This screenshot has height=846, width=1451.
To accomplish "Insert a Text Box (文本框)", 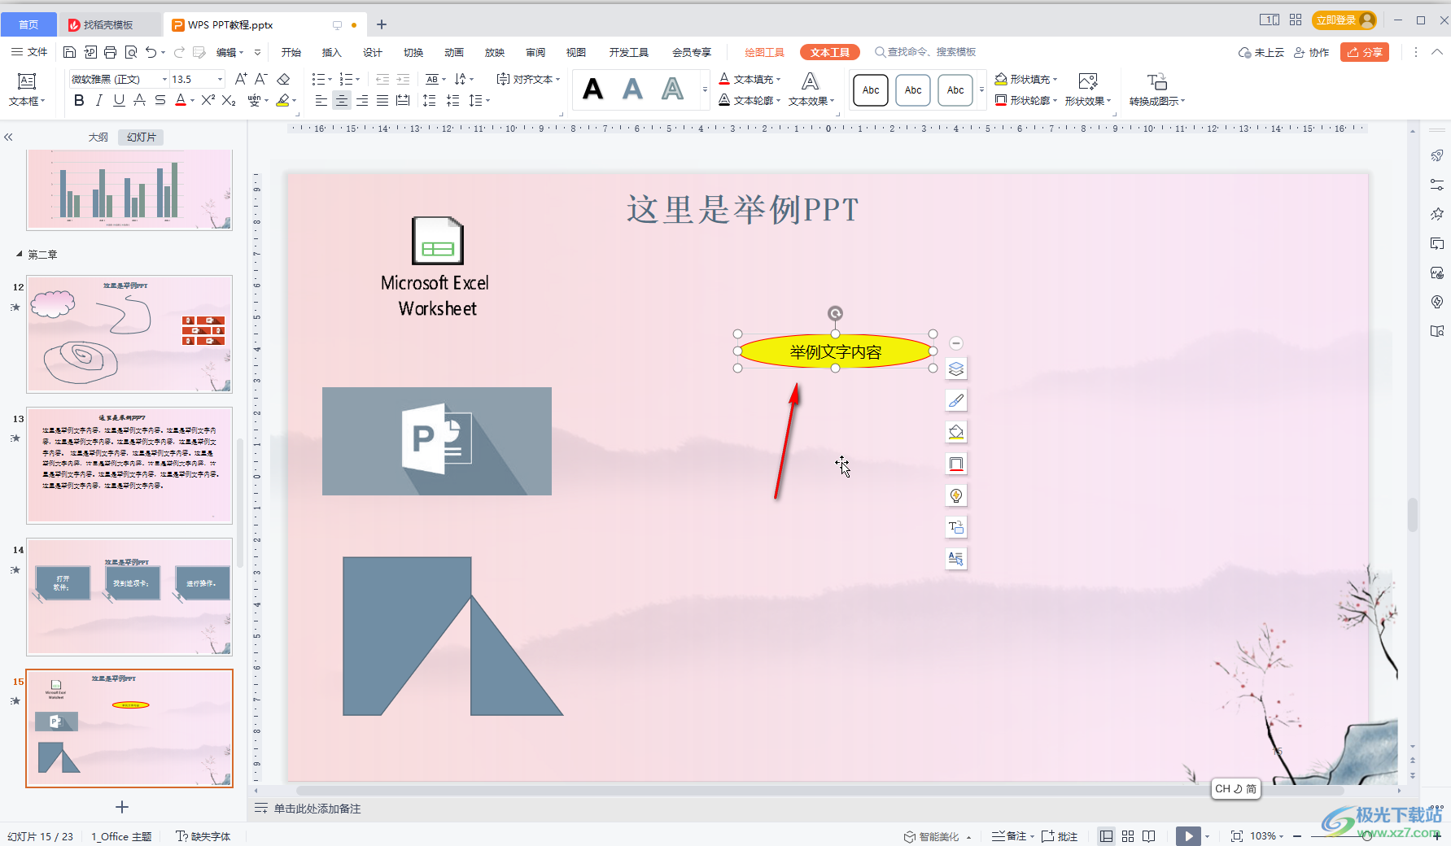I will point(27,89).
